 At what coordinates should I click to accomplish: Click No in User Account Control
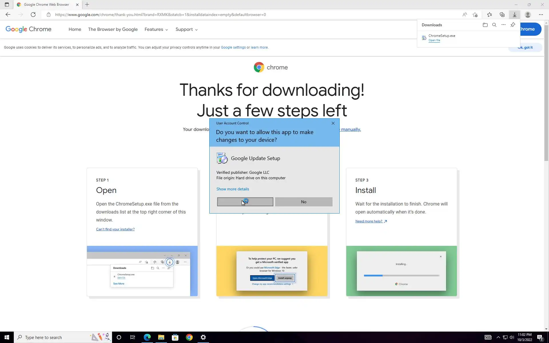pyautogui.click(x=303, y=202)
